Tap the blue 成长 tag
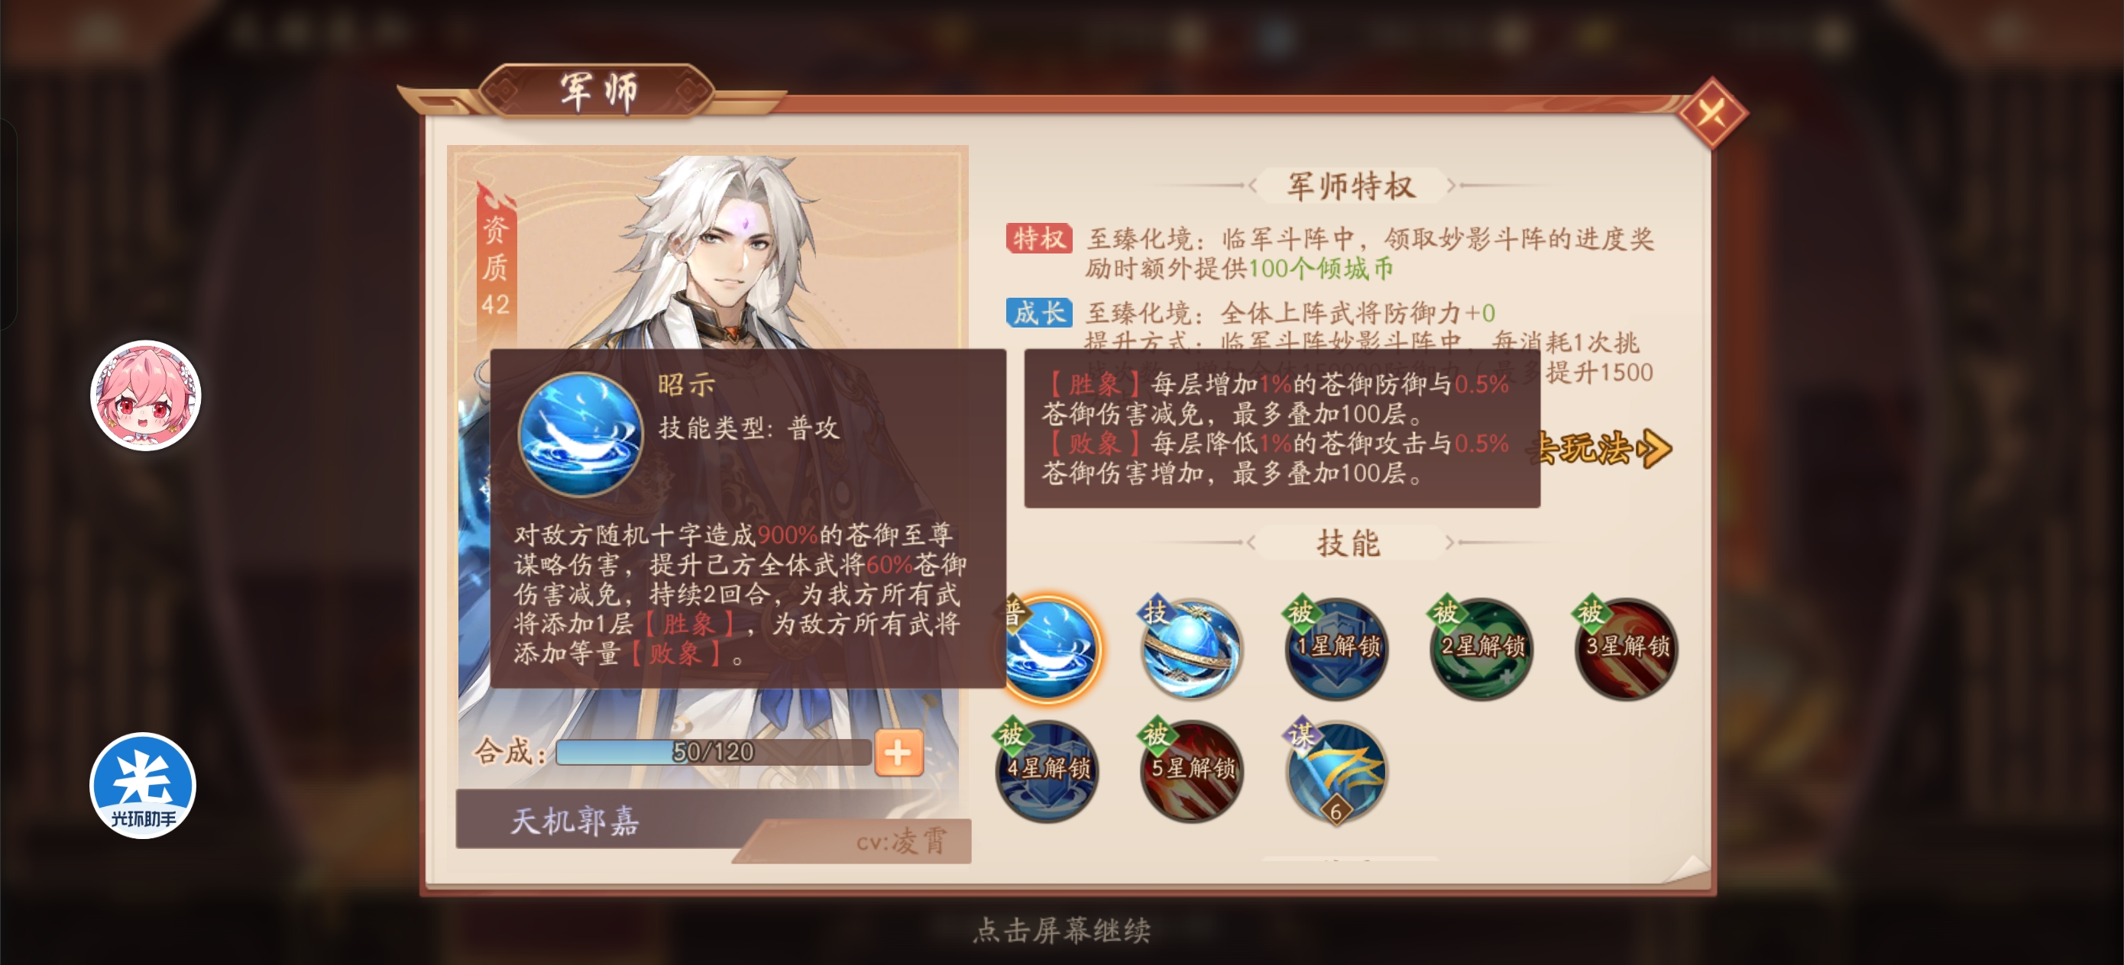The height and width of the screenshot is (965, 2124). click(1038, 312)
